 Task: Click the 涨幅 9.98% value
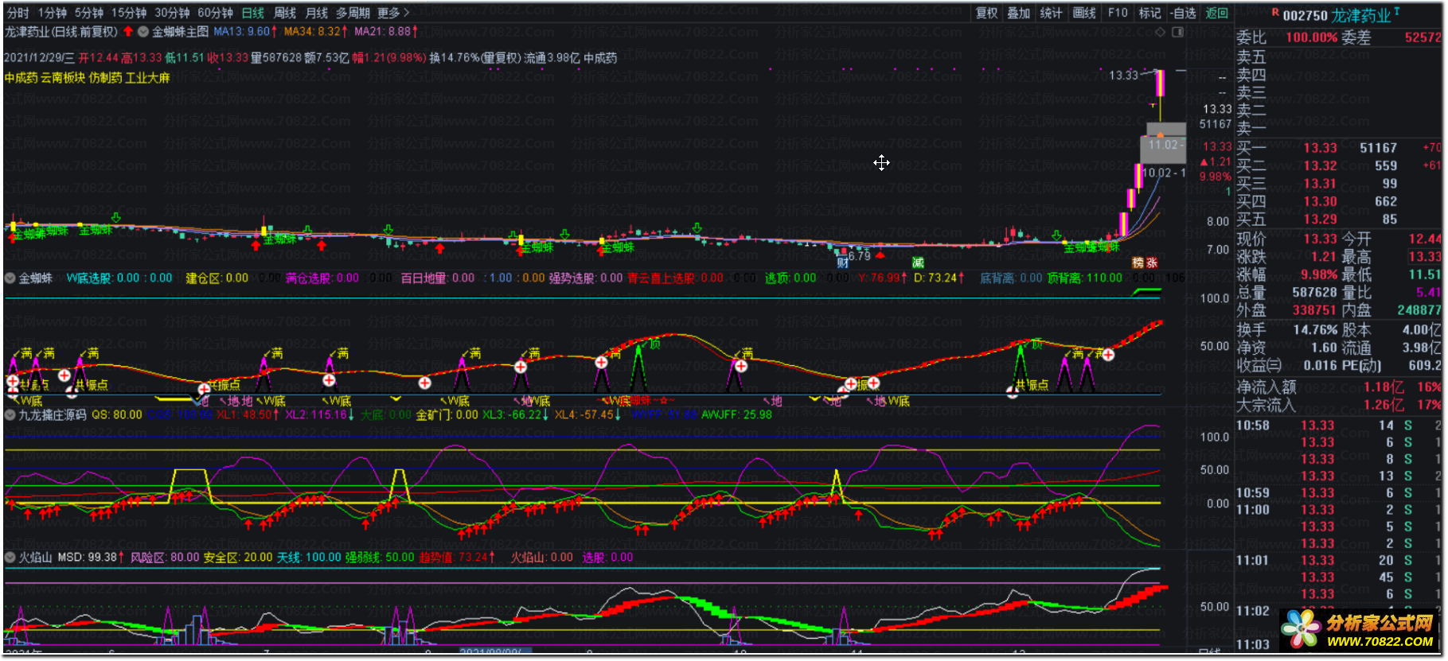coord(1319,274)
